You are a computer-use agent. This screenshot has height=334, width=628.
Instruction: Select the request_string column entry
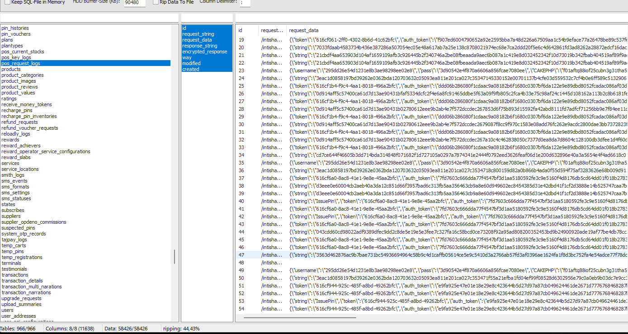[207, 34]
